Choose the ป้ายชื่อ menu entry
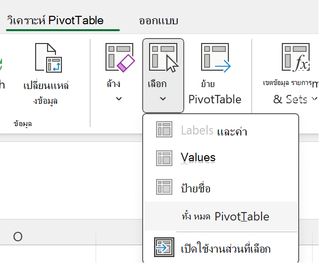The height and width of the screenshot is (263, 319). (x=221, y=187)
